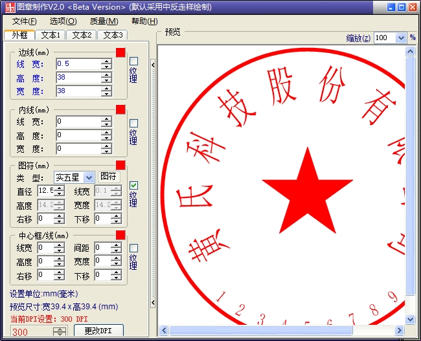Open the 缩放 zoom percentage dropdown
The height and width of the screenshot is (341, 421).
coord(401,38)
